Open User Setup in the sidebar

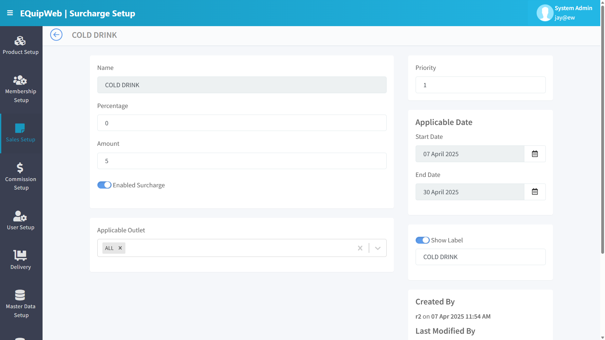click(21, 221)
